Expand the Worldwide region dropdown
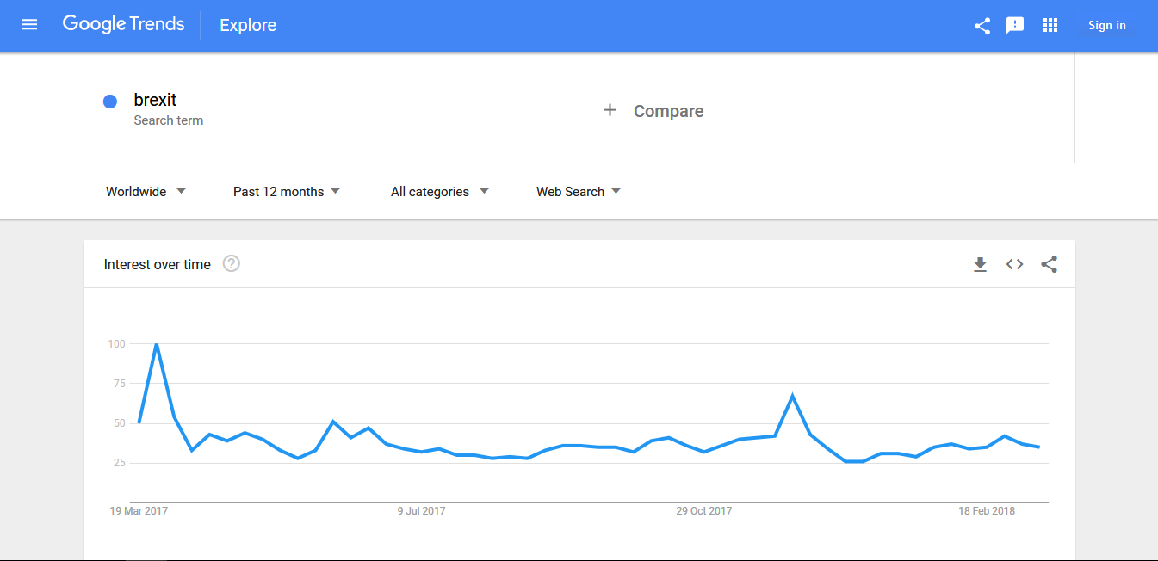The image size is (1158, 561). [x=146, y=192]
